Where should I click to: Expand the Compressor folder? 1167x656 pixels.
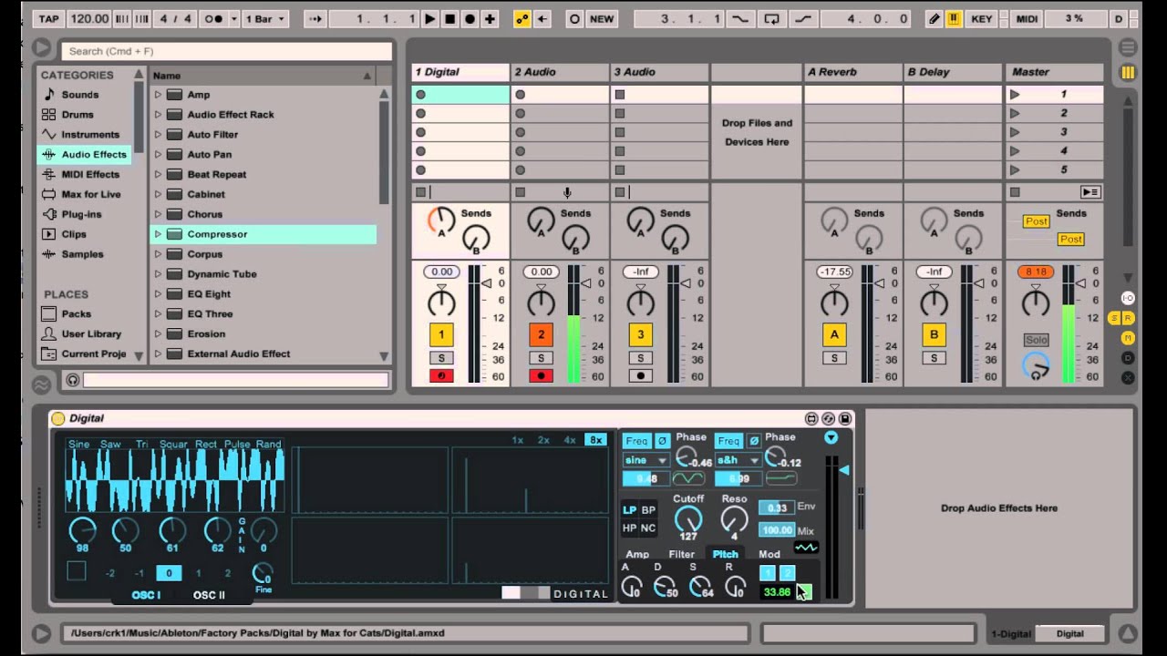(x=158, y=234)
